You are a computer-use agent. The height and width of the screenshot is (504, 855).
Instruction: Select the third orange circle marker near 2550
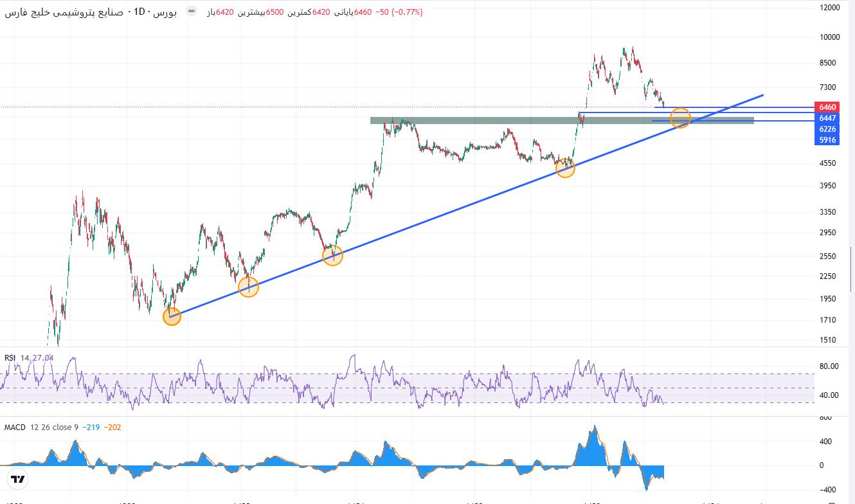(x=332, y=256)
